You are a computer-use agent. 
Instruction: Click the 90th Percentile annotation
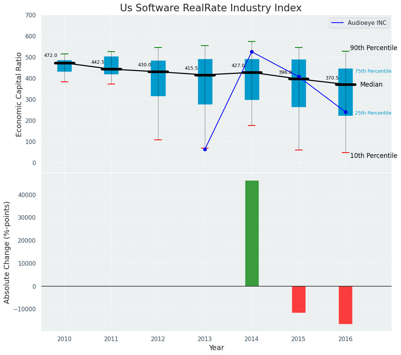pyautogui.click(x=373, y=48)
